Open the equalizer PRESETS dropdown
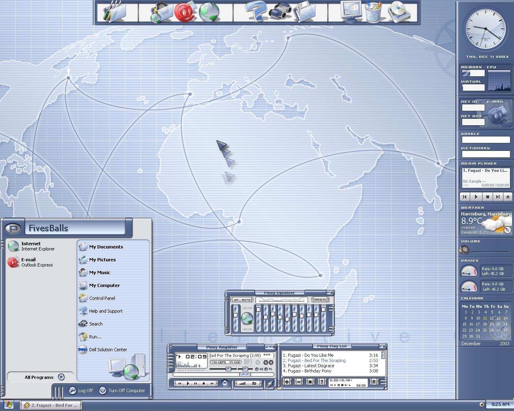This screenshot has height=411, width=514. tap(320, 300)
